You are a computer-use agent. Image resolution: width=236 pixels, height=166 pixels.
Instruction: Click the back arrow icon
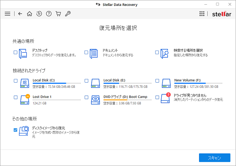click(20, 14)
